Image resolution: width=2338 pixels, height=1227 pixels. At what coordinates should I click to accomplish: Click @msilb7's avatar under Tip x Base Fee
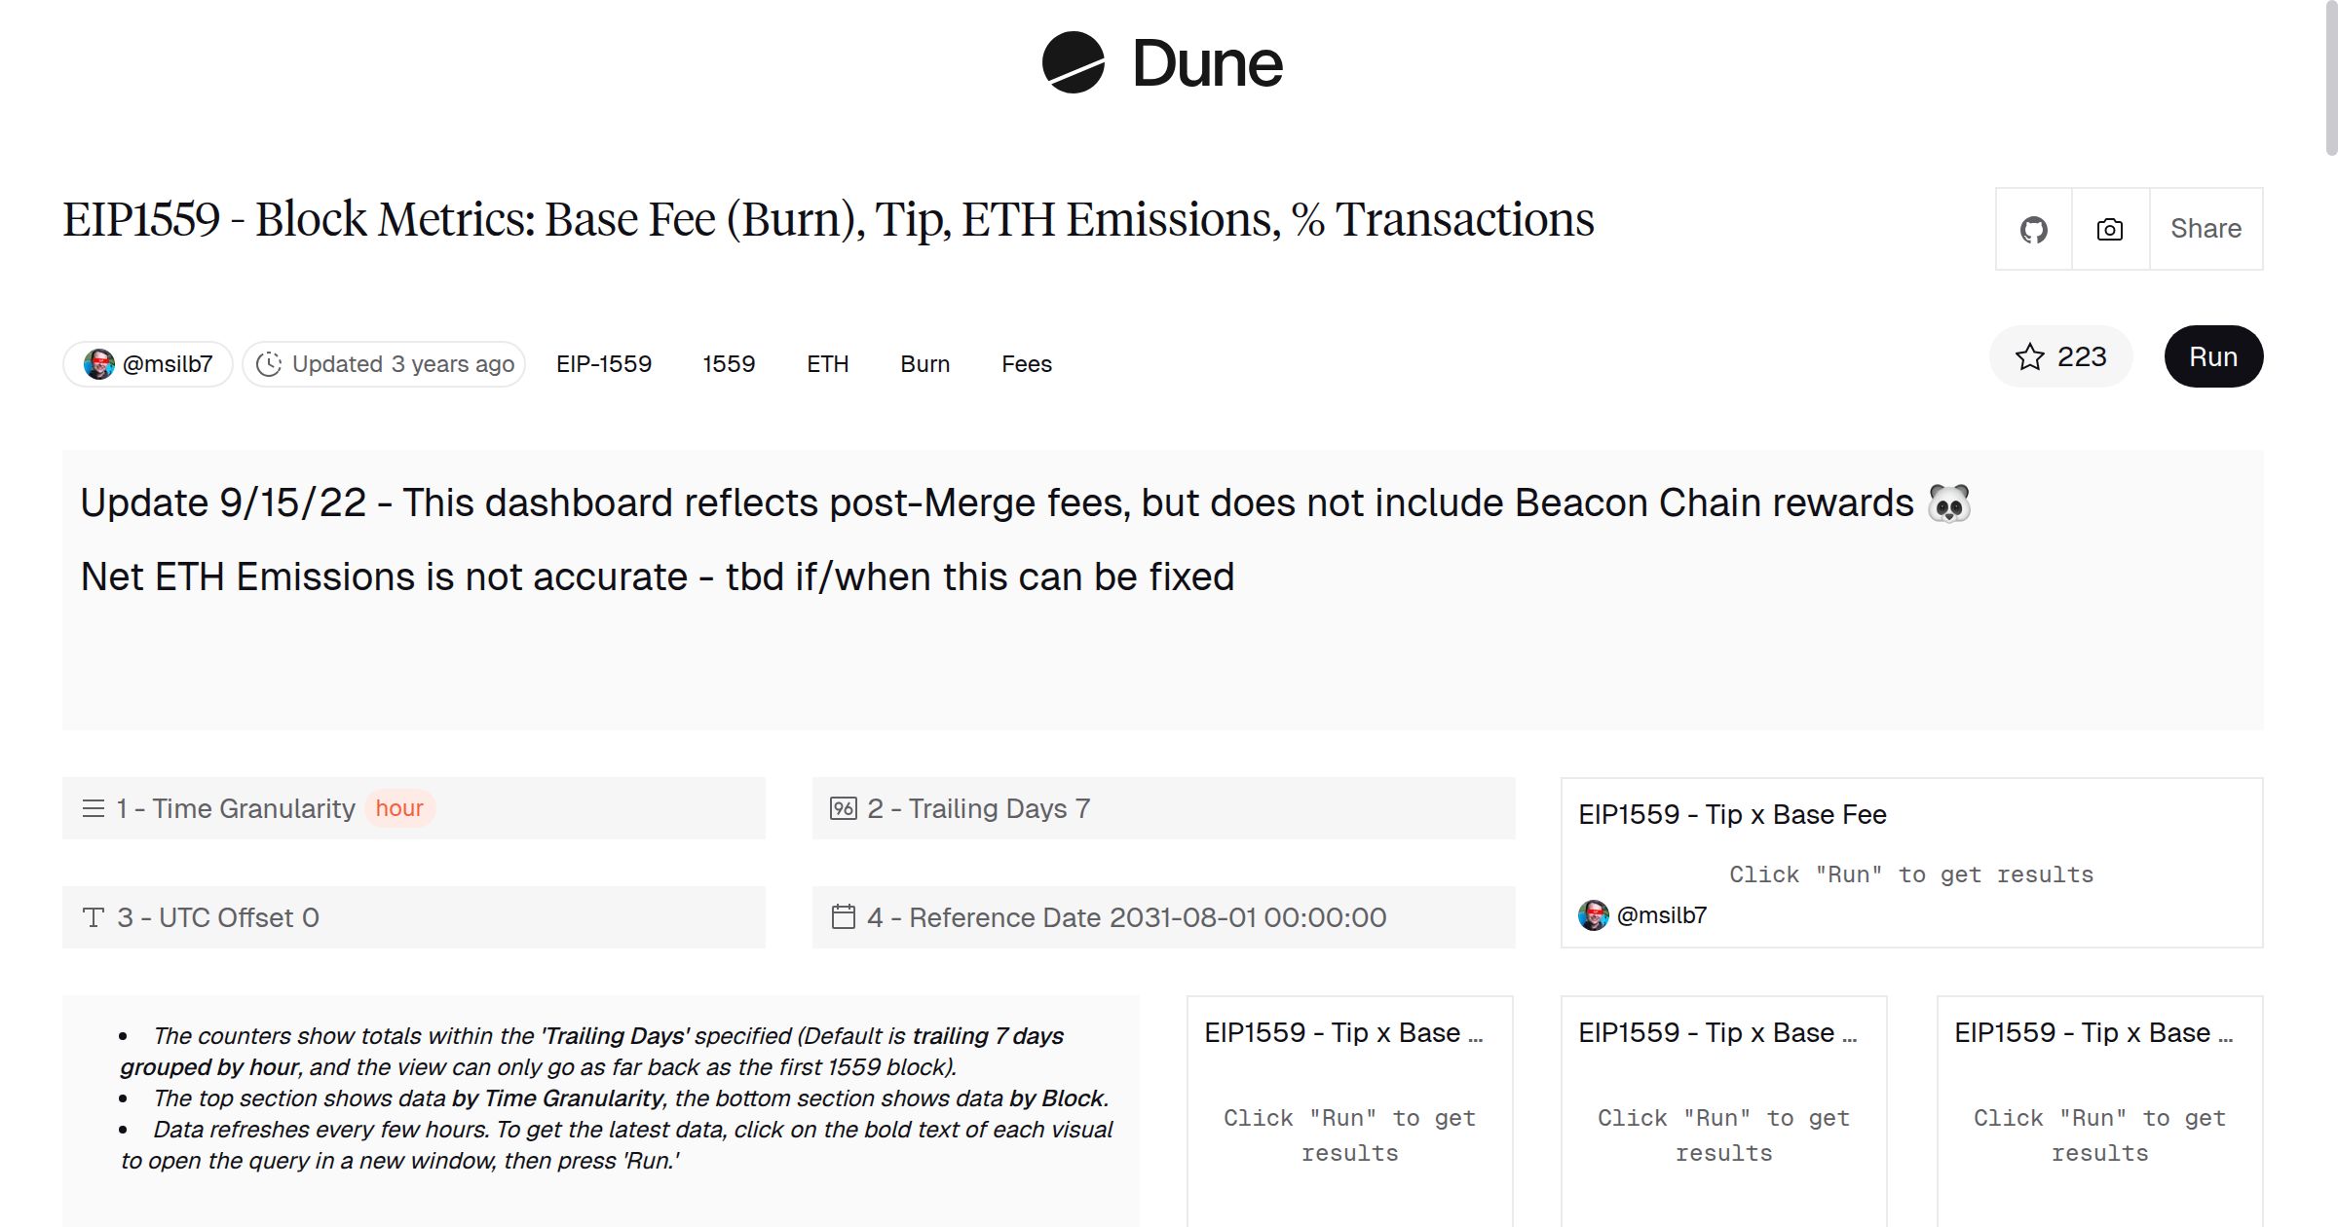click(x=1595, y=914)
